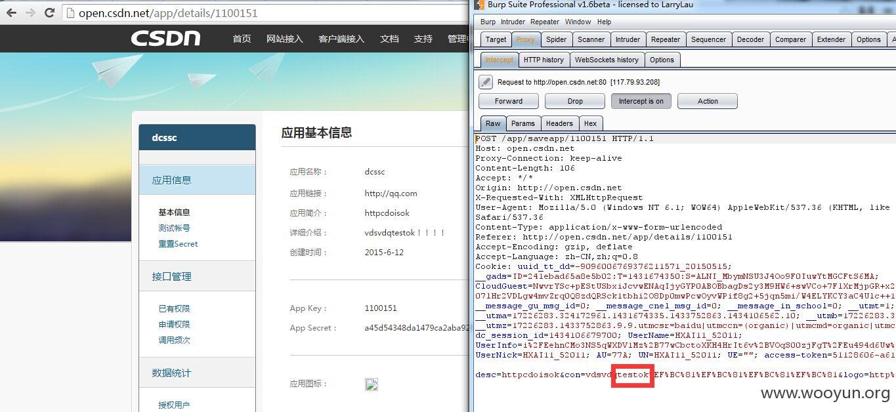Switch to the Repeater tool tab
This screenshot has width=896, height=412.
pyautogui.click(x=666, y=39)
